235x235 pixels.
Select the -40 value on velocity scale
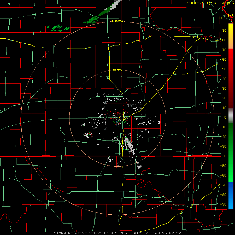[223, 156]
